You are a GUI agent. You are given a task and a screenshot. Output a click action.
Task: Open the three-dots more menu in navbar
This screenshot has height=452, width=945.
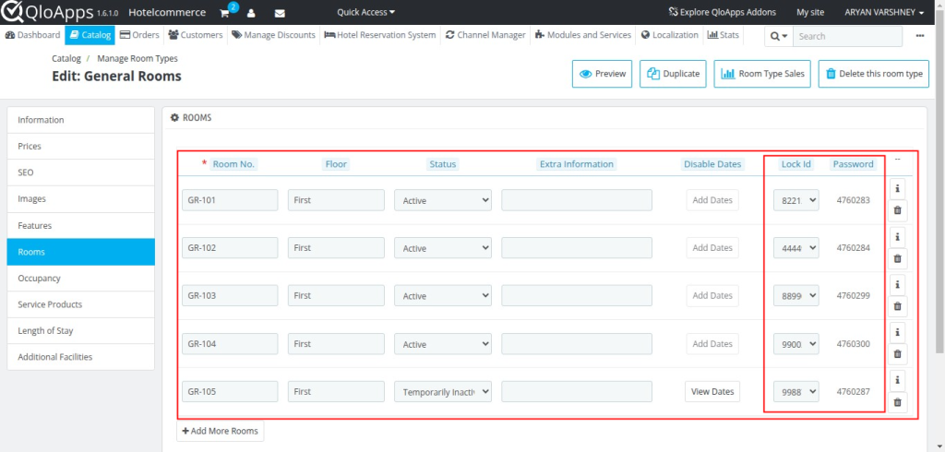[x=919, y=36]
